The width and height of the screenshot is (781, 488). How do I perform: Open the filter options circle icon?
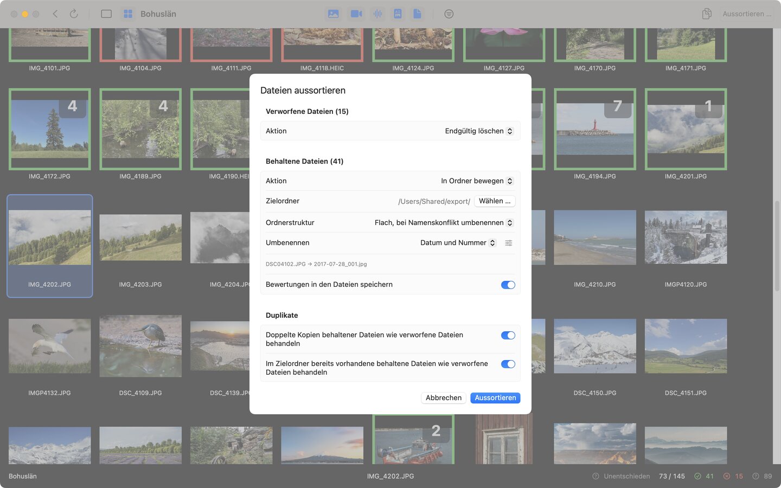(x=449, y=14)
